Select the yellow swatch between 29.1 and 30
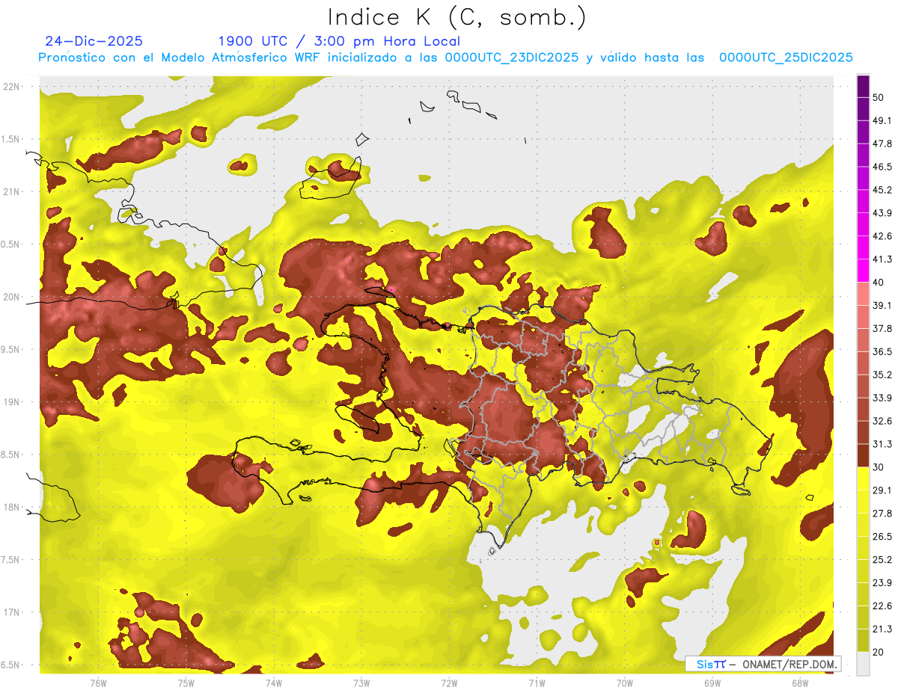The height and width of the screenshot is (693, 898). pos(863,478)
